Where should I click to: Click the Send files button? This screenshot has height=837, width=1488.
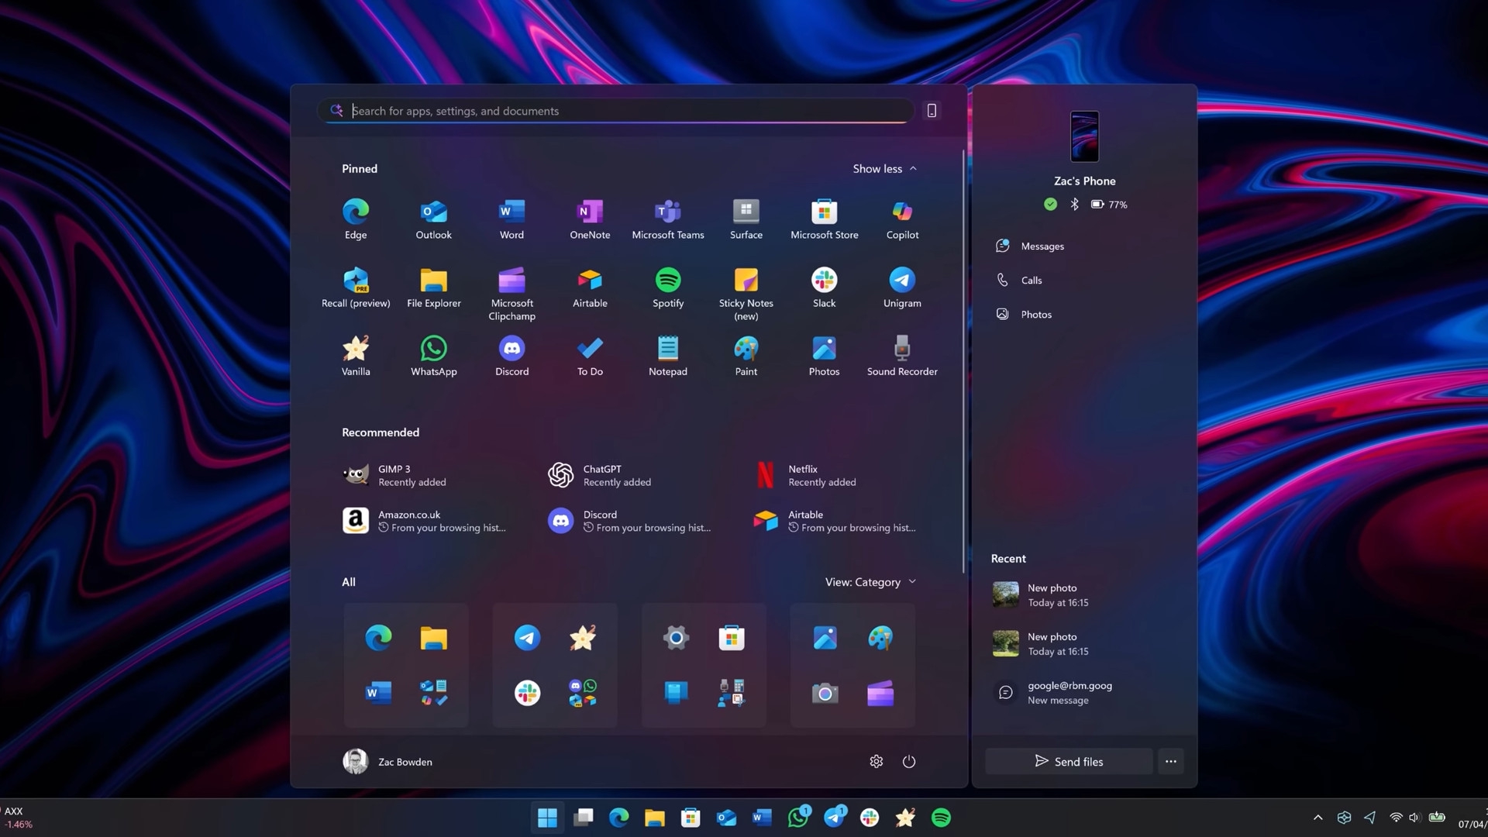pyautogui.click(x=1069, y=762)
